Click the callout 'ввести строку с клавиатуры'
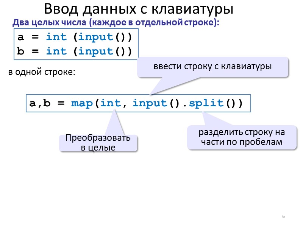 [212, 67]
